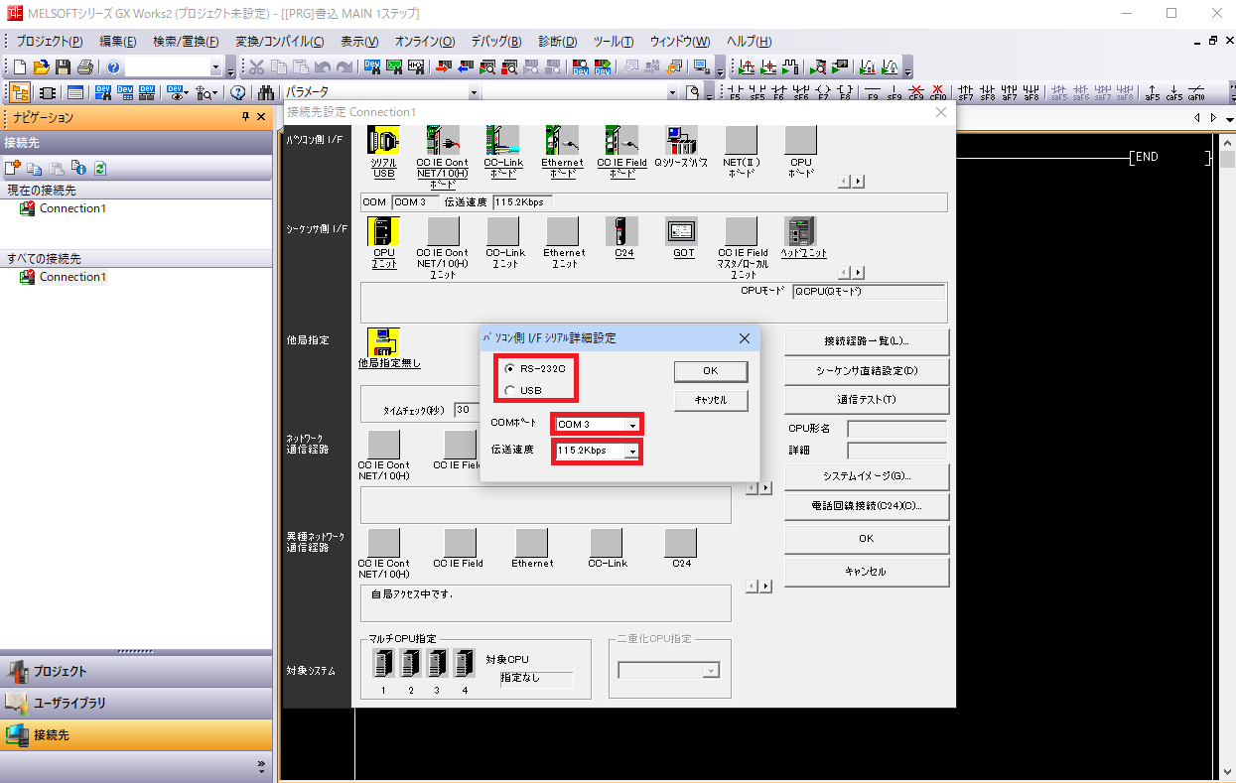Click the delete vertical line cF10 icon

point(938,93)
